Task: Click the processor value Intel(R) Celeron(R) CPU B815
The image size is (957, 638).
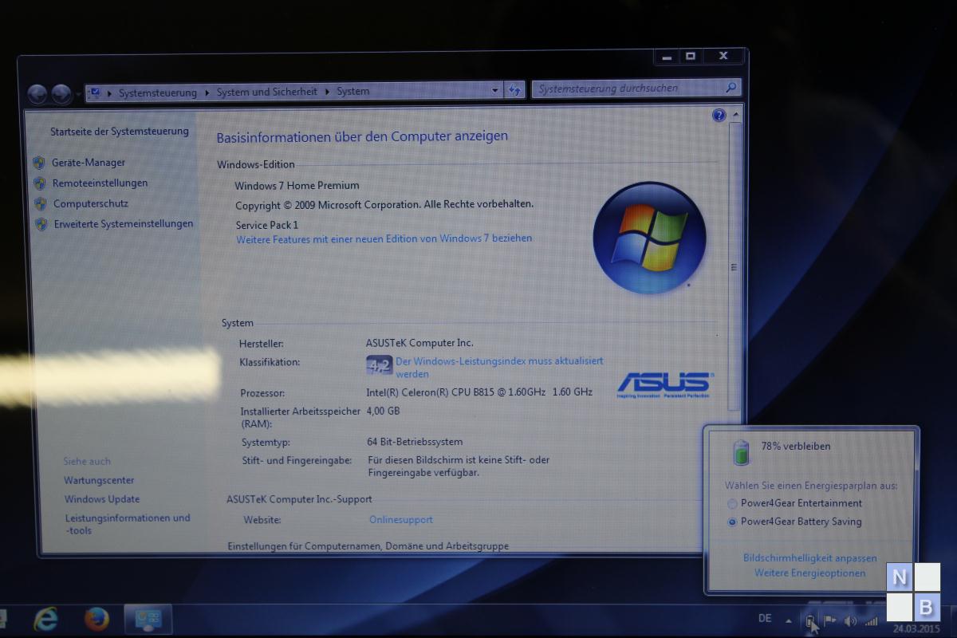Action: (x=479, y=392)
